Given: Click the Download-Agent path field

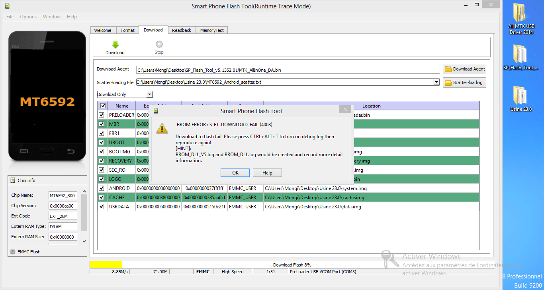Looking at the screenshot, I should point(288,70).
